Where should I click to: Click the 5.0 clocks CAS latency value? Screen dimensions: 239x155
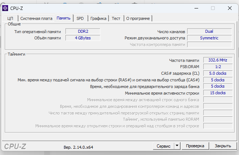coord(218,73)
